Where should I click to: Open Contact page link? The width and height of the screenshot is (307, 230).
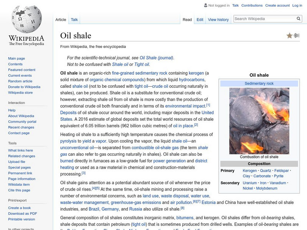pos(19,133)
